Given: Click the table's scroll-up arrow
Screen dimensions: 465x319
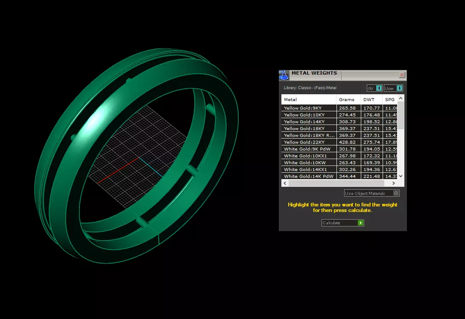Looking at the screenshot, I should [401, 98].
